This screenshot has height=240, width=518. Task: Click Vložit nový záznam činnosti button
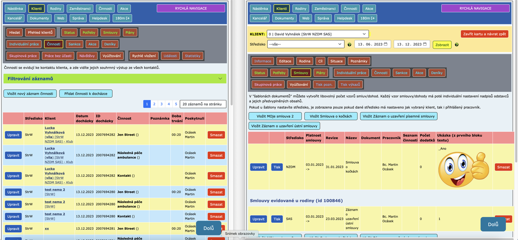coord(30,94)
